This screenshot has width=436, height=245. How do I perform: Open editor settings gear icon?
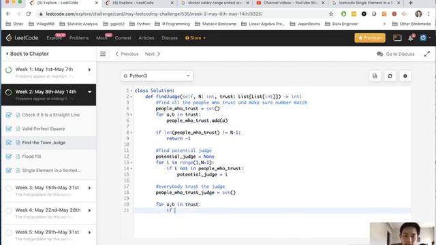[405, 76]
